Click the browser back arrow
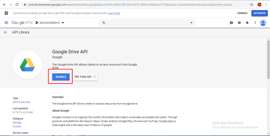 coord(4,5)
